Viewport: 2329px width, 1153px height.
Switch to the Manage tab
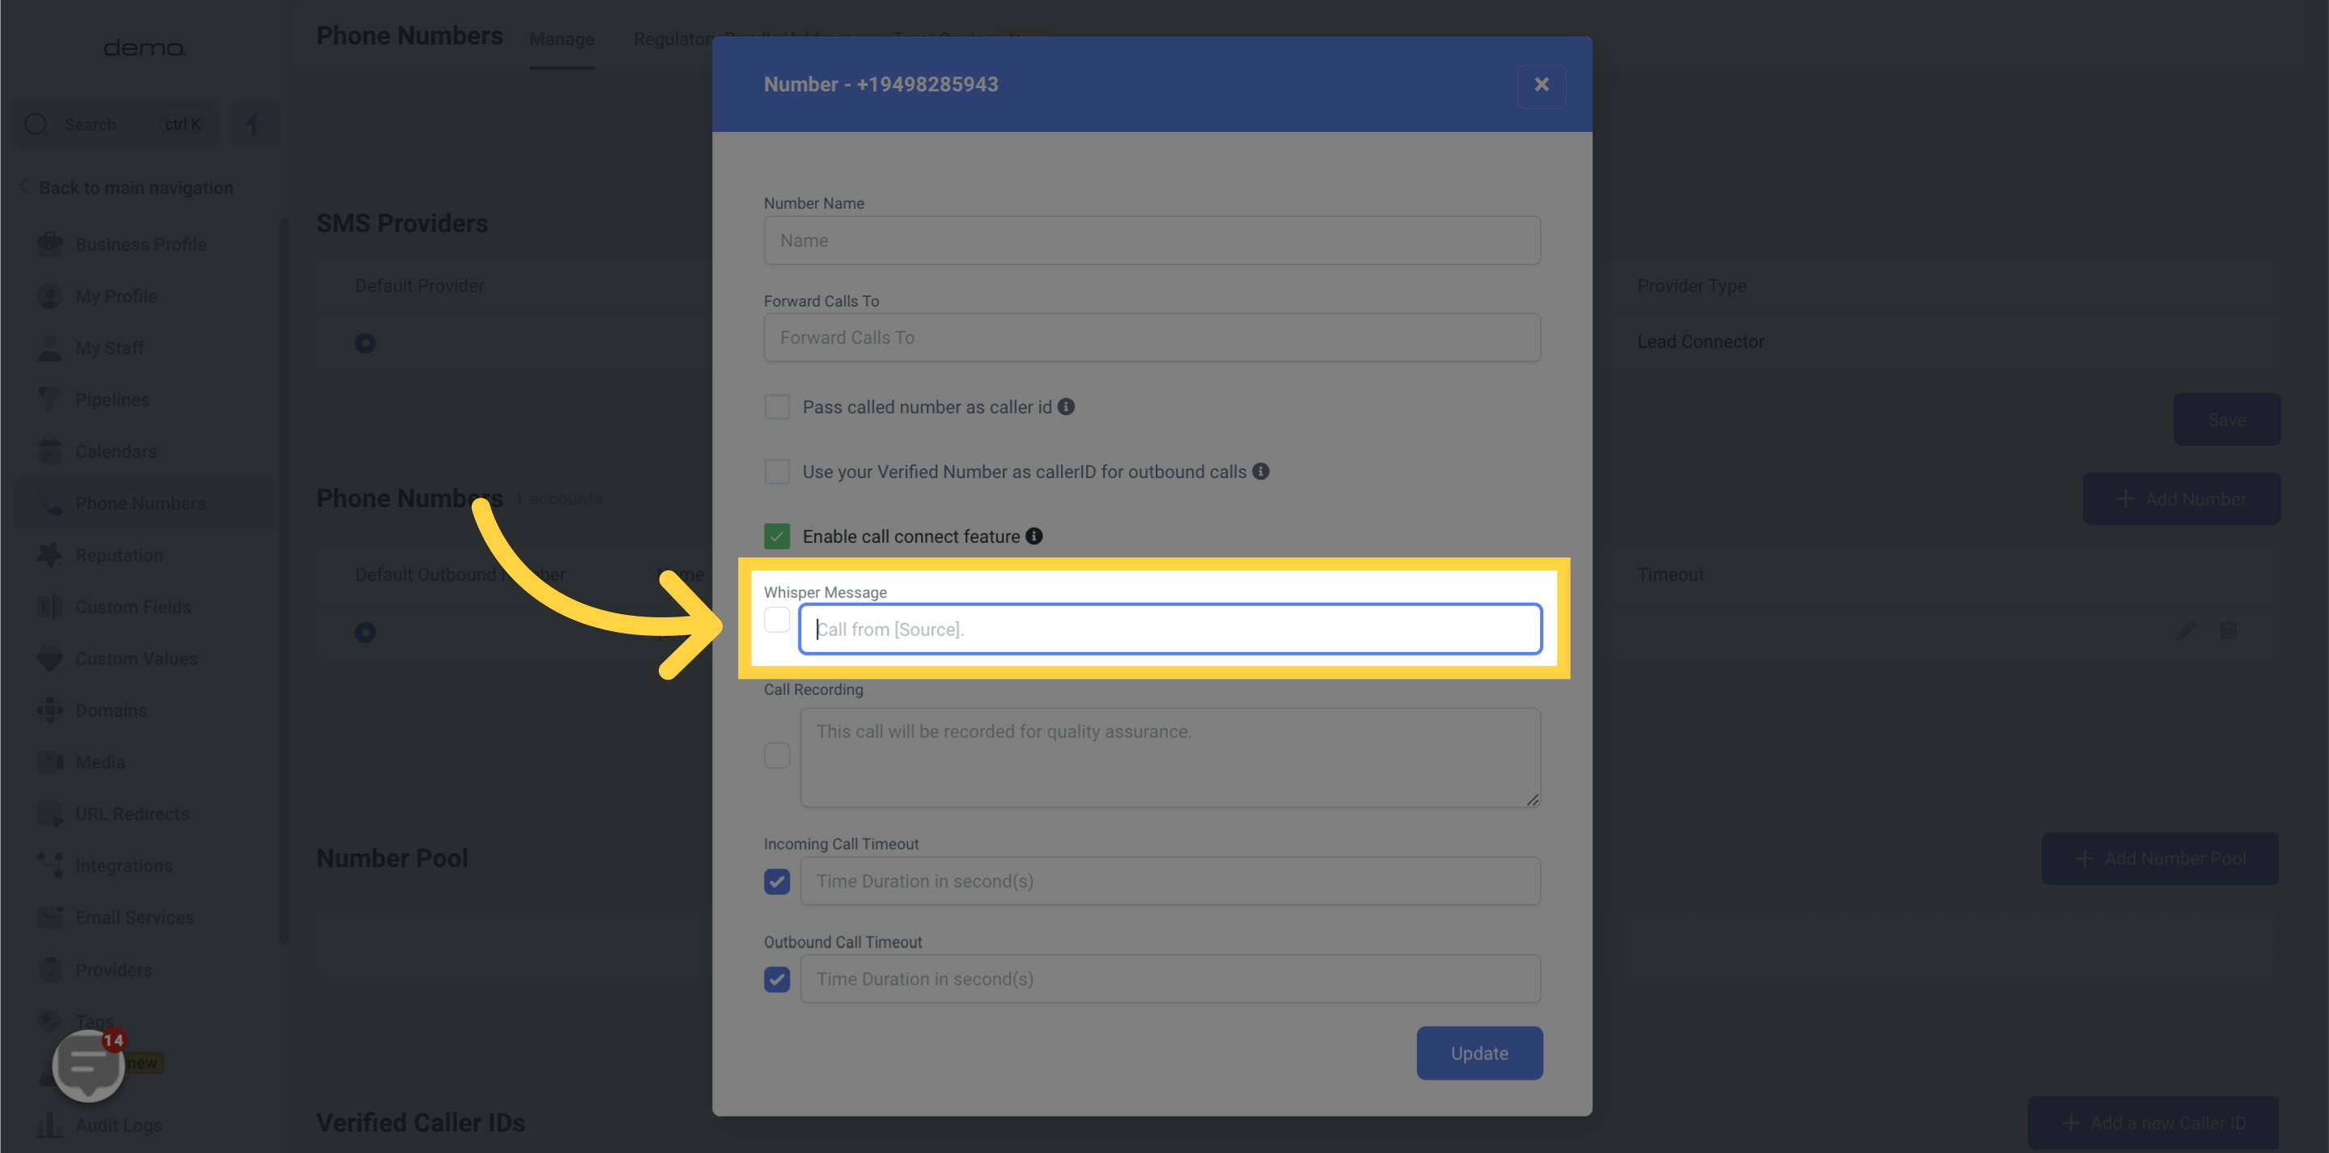(562, 41)
